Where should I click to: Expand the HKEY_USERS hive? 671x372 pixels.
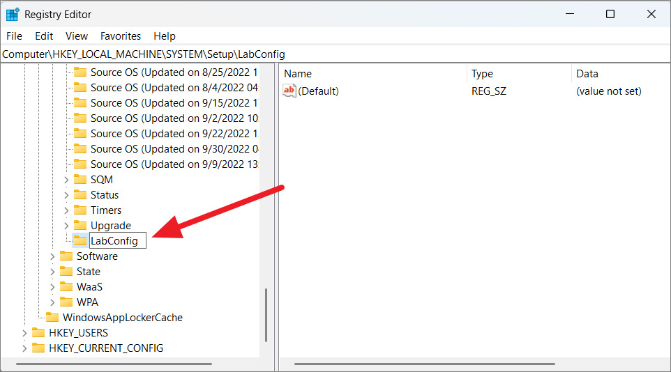[x=24, y=333]
